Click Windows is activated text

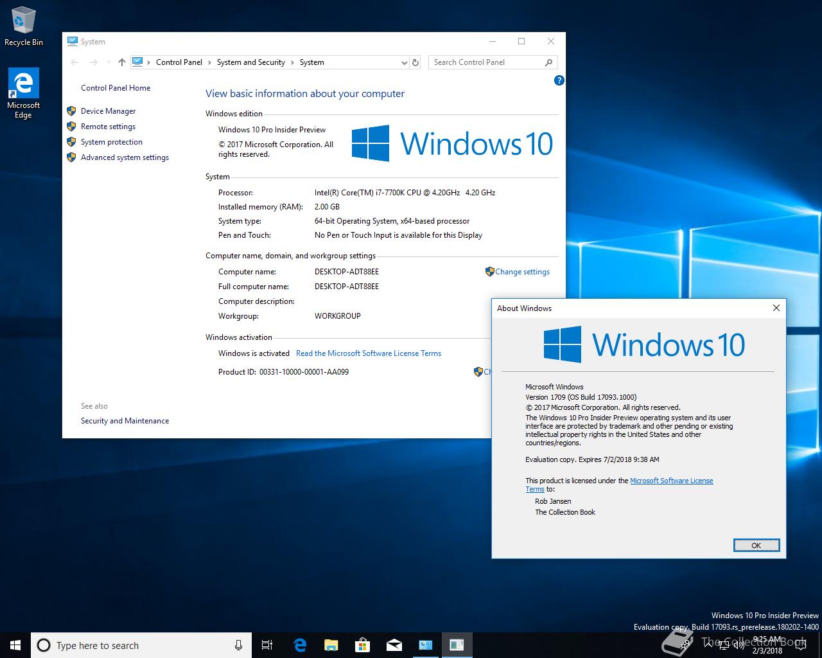tap(254, 353)
